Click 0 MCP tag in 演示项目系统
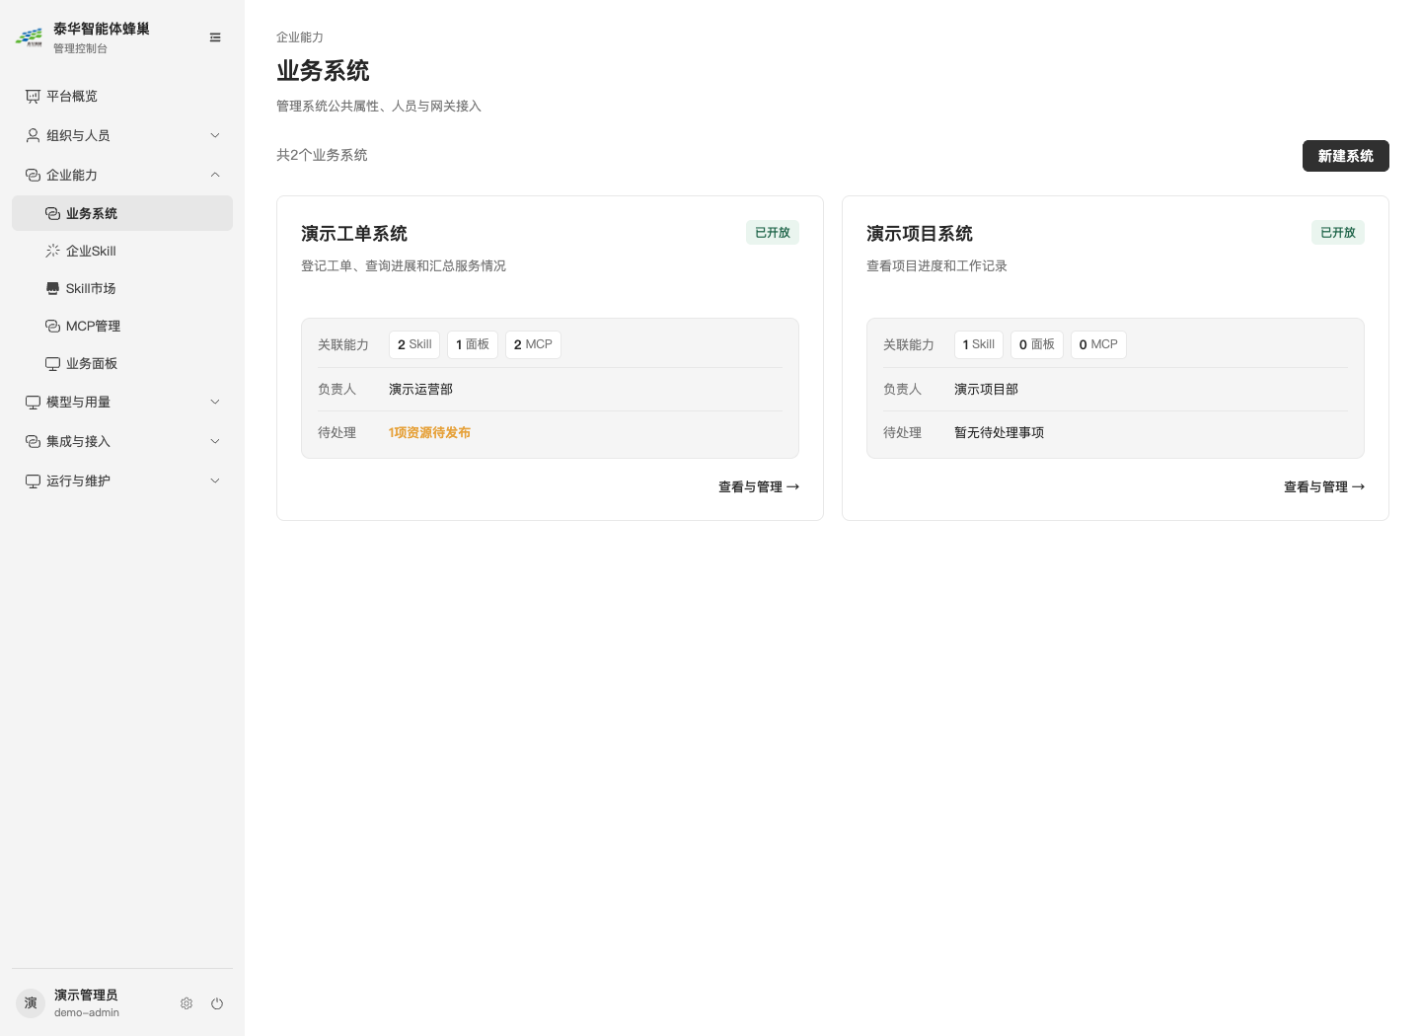 (x=1098, y=344)
